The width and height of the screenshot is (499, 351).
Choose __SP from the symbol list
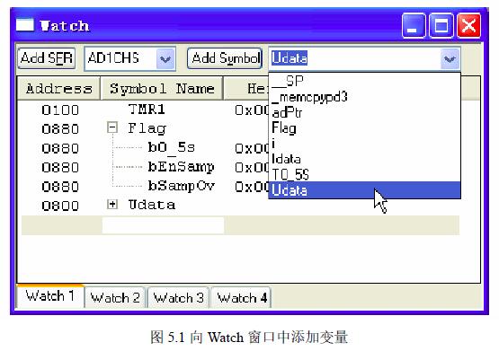(x=365, y=81)
